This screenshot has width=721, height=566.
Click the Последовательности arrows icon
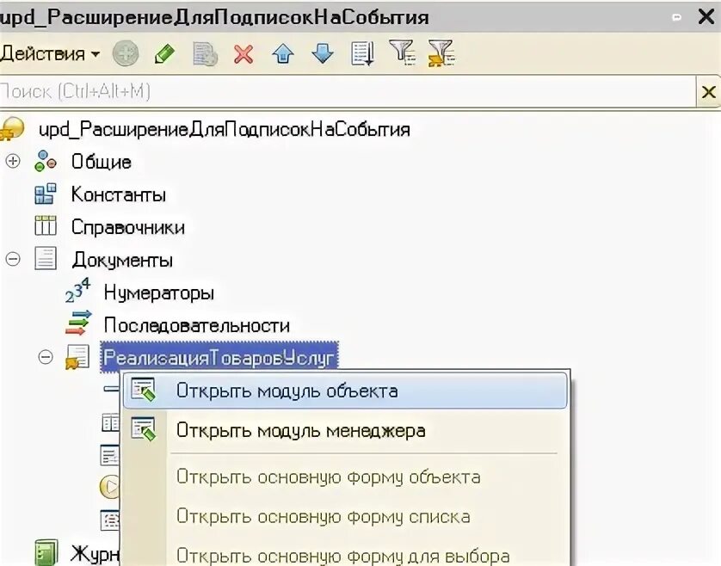78,323
